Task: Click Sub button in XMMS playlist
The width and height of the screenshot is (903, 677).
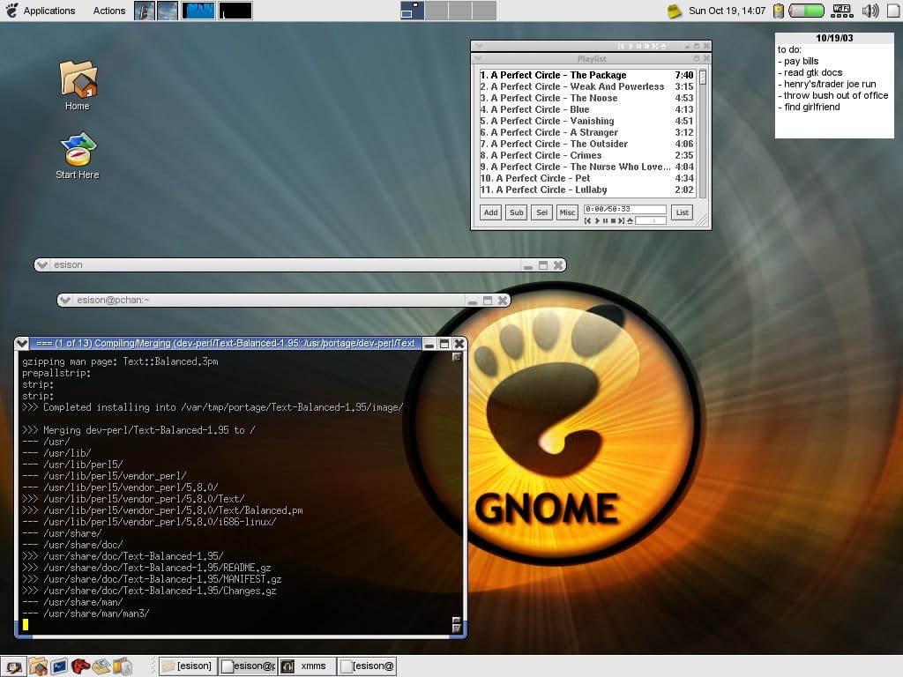Action: pyautogui.click(x=517, y=212)
